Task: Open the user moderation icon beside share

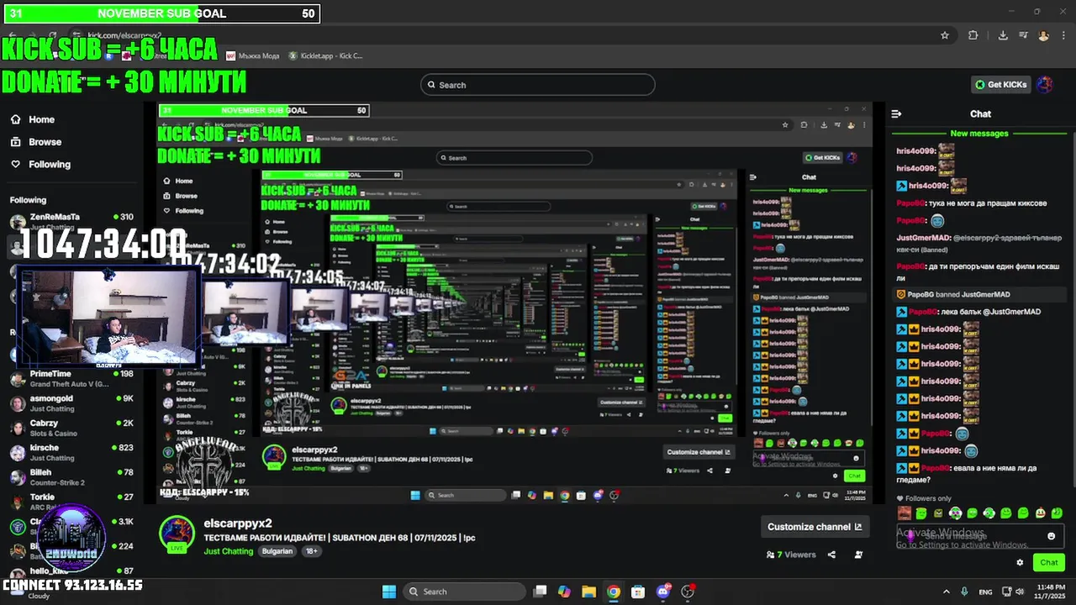Action: (x=858, y=555)
